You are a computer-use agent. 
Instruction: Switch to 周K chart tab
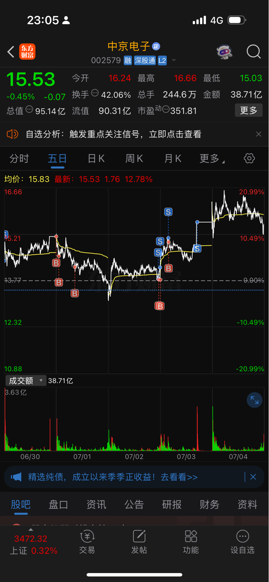coord(134,159)
